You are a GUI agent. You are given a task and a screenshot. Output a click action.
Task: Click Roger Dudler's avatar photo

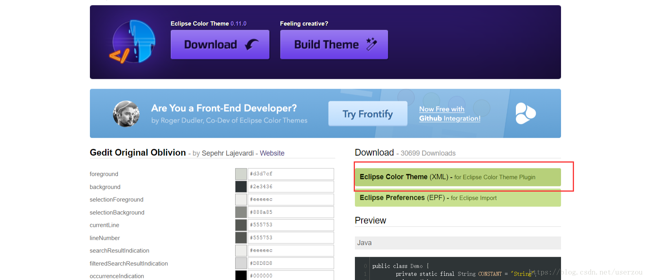pyautogui.click(x=126, y=114)
